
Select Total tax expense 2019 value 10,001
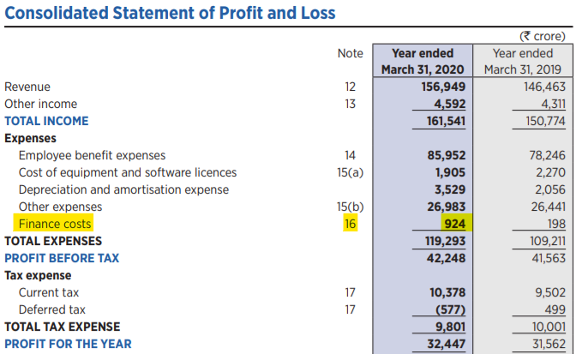coord(549,327)
